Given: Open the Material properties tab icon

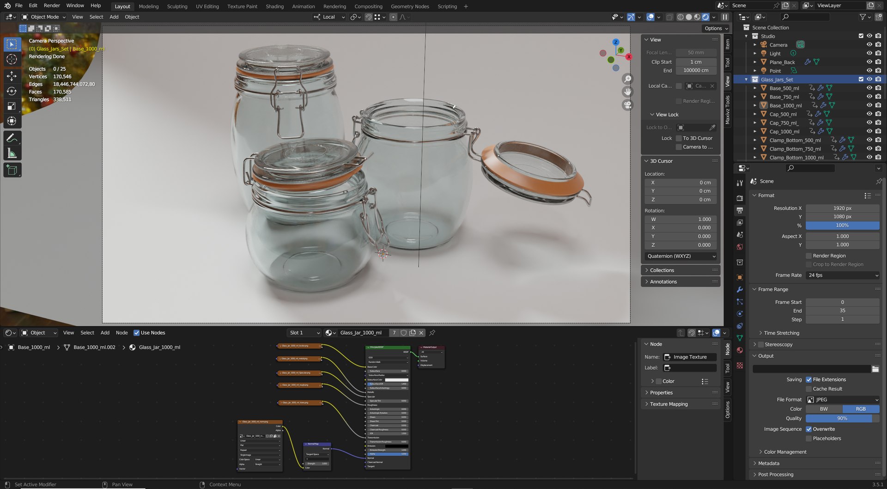Looking at the screenshot, I should point(740,350).
